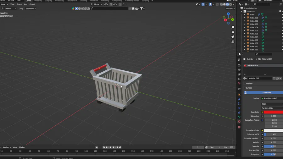Switch to wireframe viewport shading
283x159 pixels.
(x=221, y=4)
